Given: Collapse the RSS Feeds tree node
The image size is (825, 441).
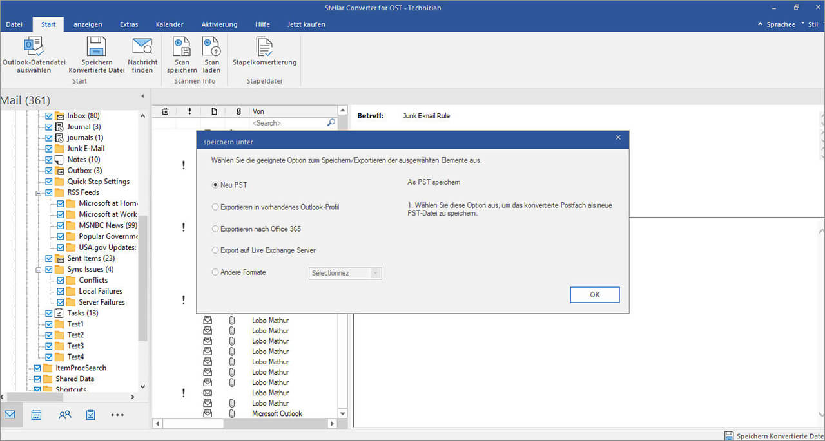Looking at the screenshot, I should coord(39,192).
